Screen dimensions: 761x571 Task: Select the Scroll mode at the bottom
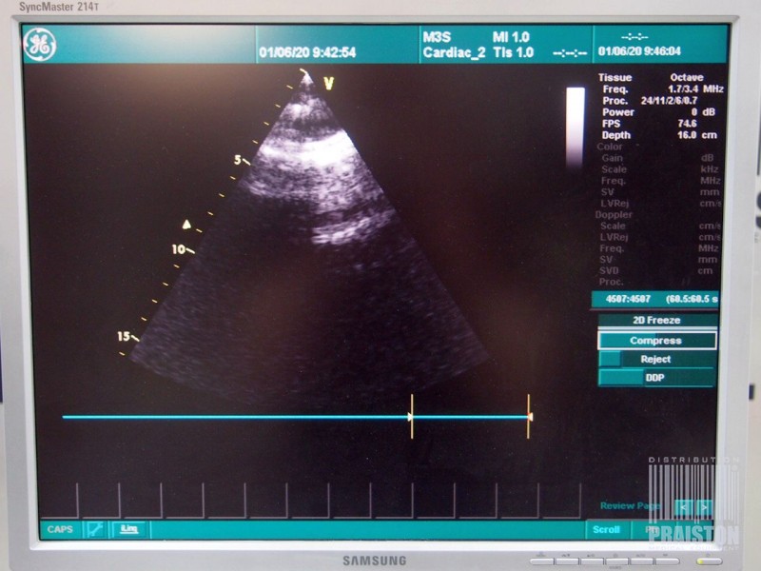point(606,529)
